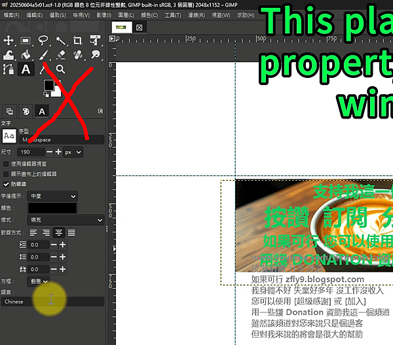The width and height of the screenshot is (393, 345).
Task: Click the Aa font preview button
Action: point(9,136)
